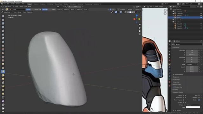Select the Clay Strips brush

(3, 27)
